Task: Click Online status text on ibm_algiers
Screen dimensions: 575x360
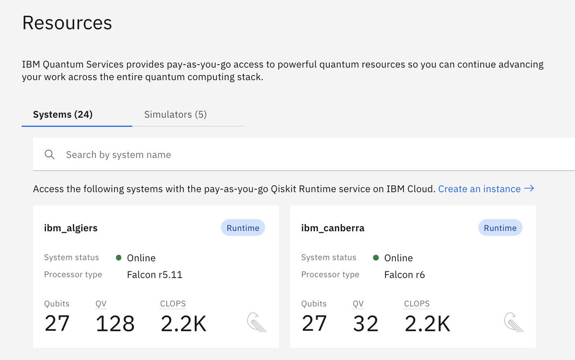Action: tap(141, 258)
